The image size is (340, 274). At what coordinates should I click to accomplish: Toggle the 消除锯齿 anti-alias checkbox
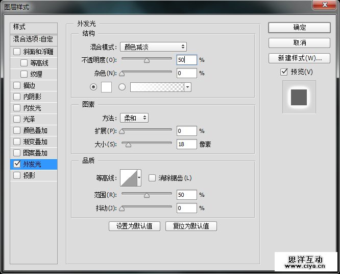coord(152,178)
